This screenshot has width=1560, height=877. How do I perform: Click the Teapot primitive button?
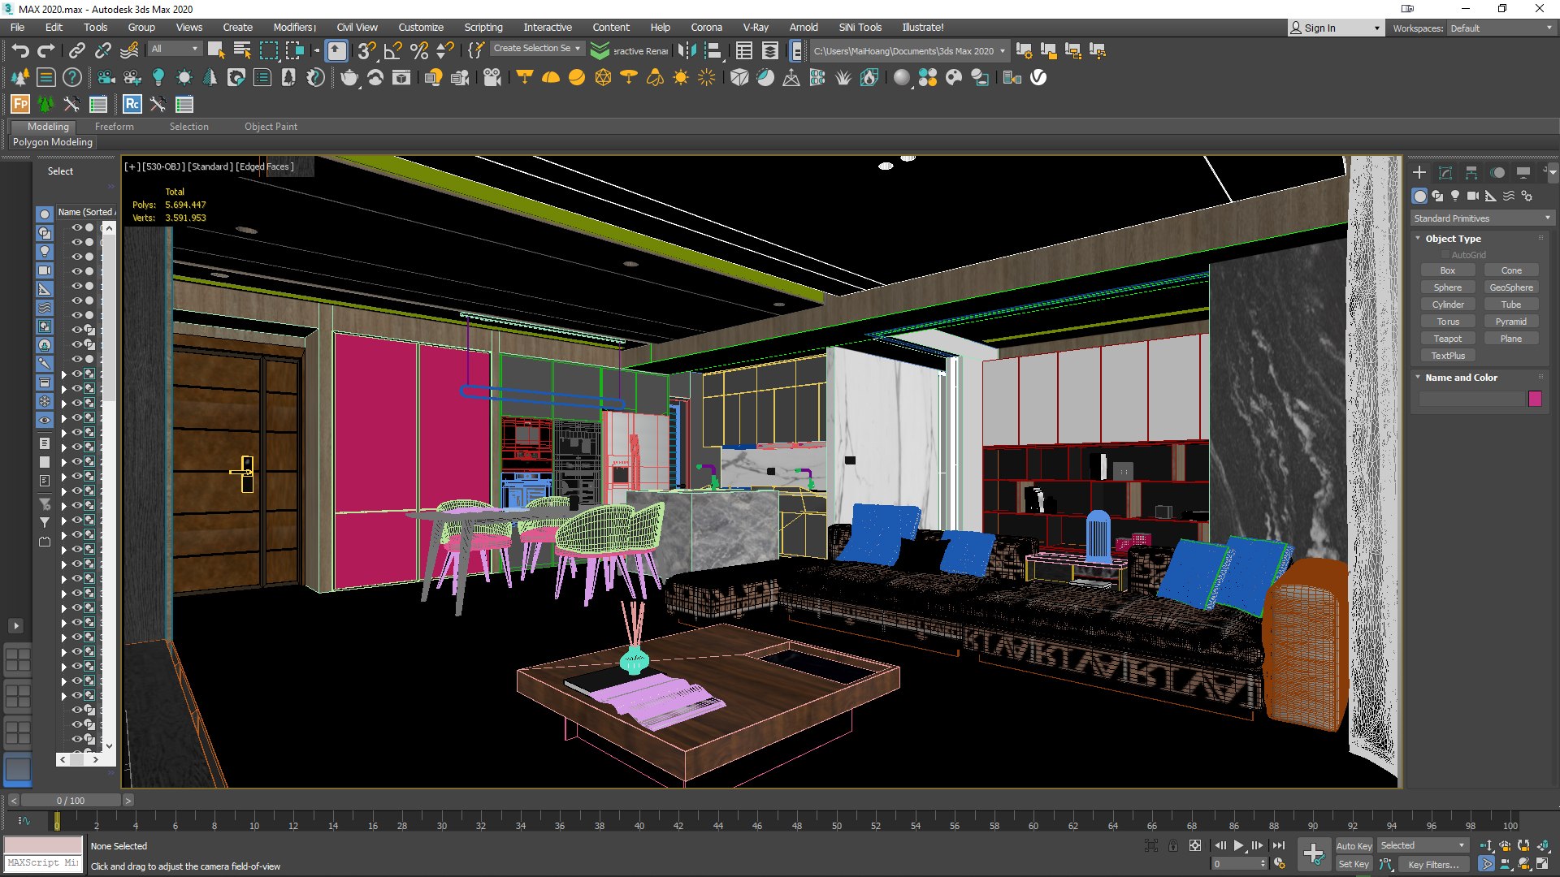click(x=1447, y=339)
